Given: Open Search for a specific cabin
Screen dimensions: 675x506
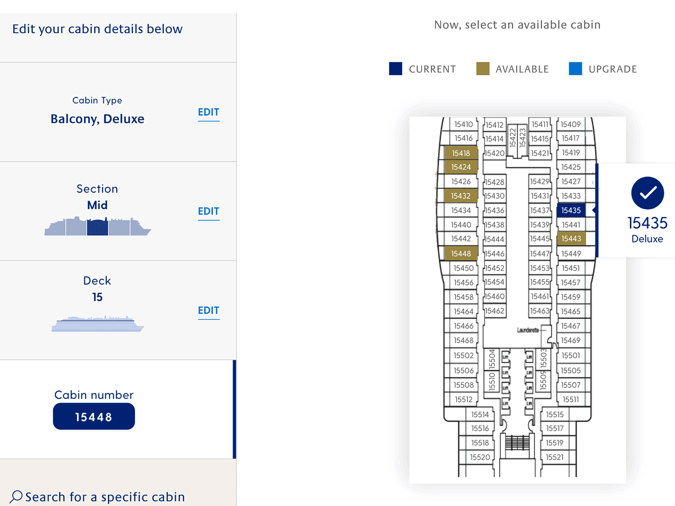Looking at the screenshot, I should tap(104, 496).
